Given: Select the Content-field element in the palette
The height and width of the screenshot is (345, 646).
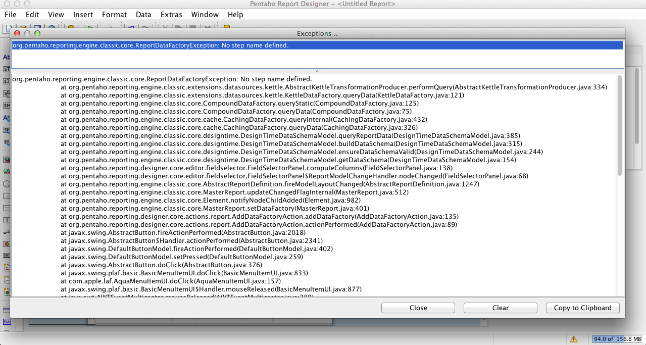Looking at the screenshot, I should [7, 160].
